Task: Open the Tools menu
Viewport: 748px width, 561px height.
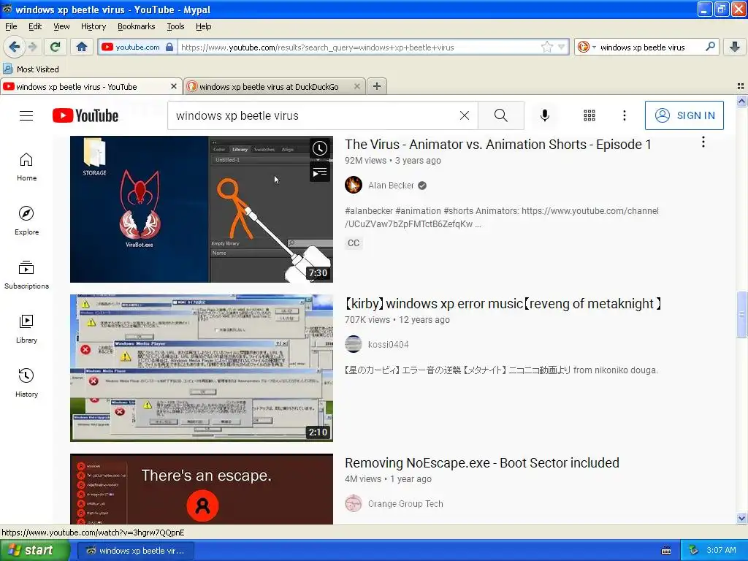Action: tap(175, 26)
